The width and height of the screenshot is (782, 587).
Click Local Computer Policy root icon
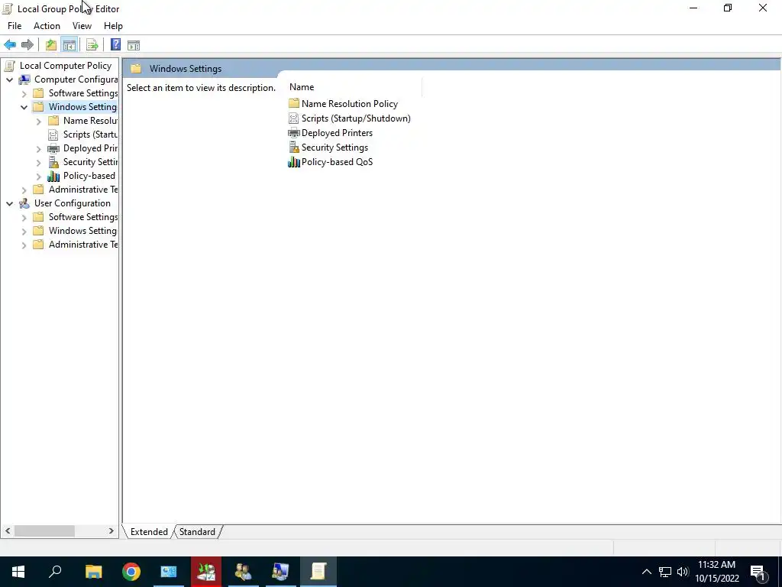coord(8,66)
